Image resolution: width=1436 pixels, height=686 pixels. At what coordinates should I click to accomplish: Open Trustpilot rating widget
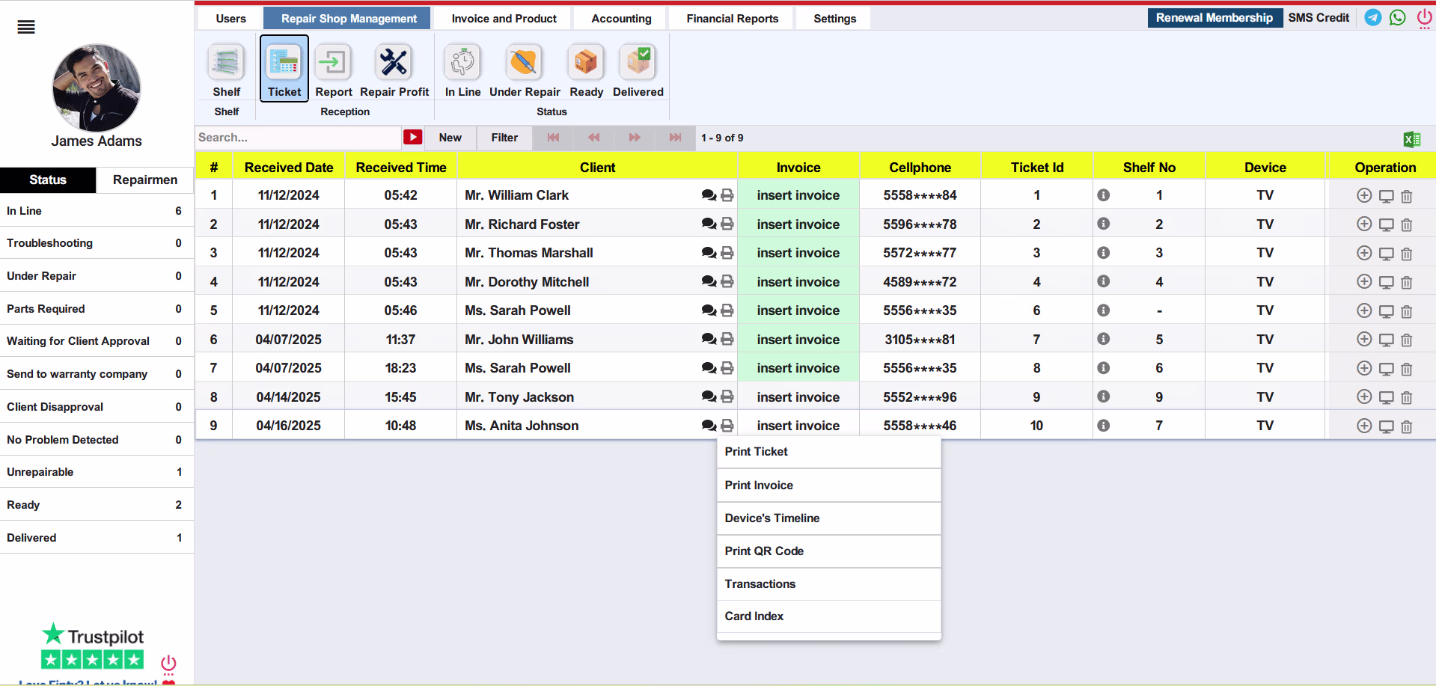point(92,646)
